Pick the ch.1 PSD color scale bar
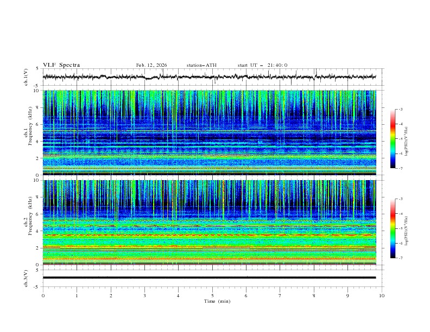 pos(393,138)
